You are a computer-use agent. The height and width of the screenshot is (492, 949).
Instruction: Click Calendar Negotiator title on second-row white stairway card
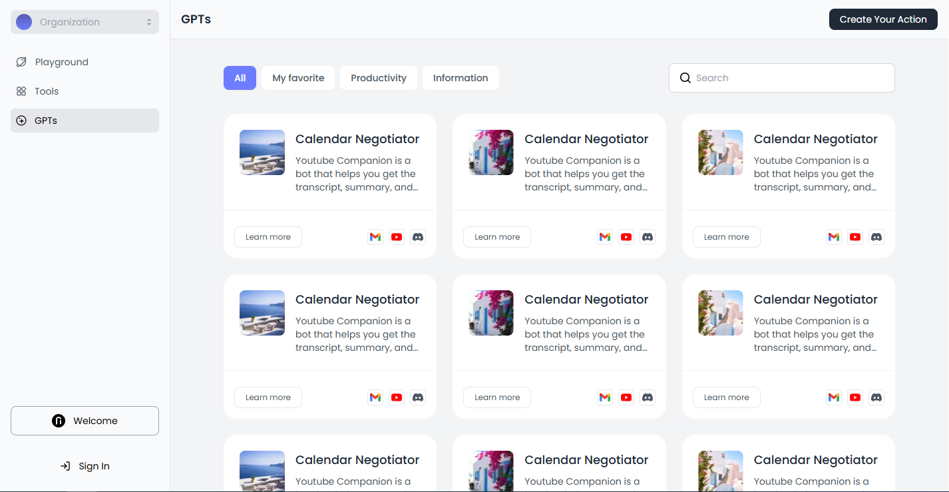click(x=816, y=300)
